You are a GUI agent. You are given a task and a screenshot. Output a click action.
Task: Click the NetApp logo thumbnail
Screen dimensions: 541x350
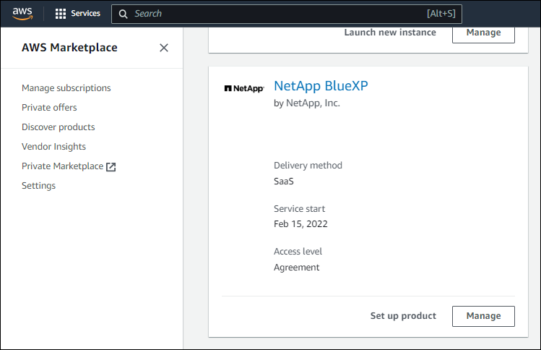(244, 88)
